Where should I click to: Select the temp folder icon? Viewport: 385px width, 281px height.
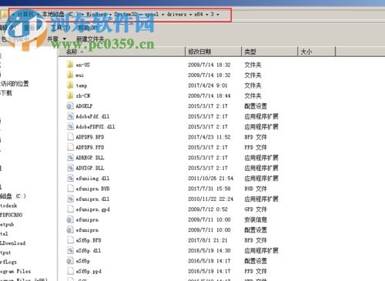[x=70, y=85]
